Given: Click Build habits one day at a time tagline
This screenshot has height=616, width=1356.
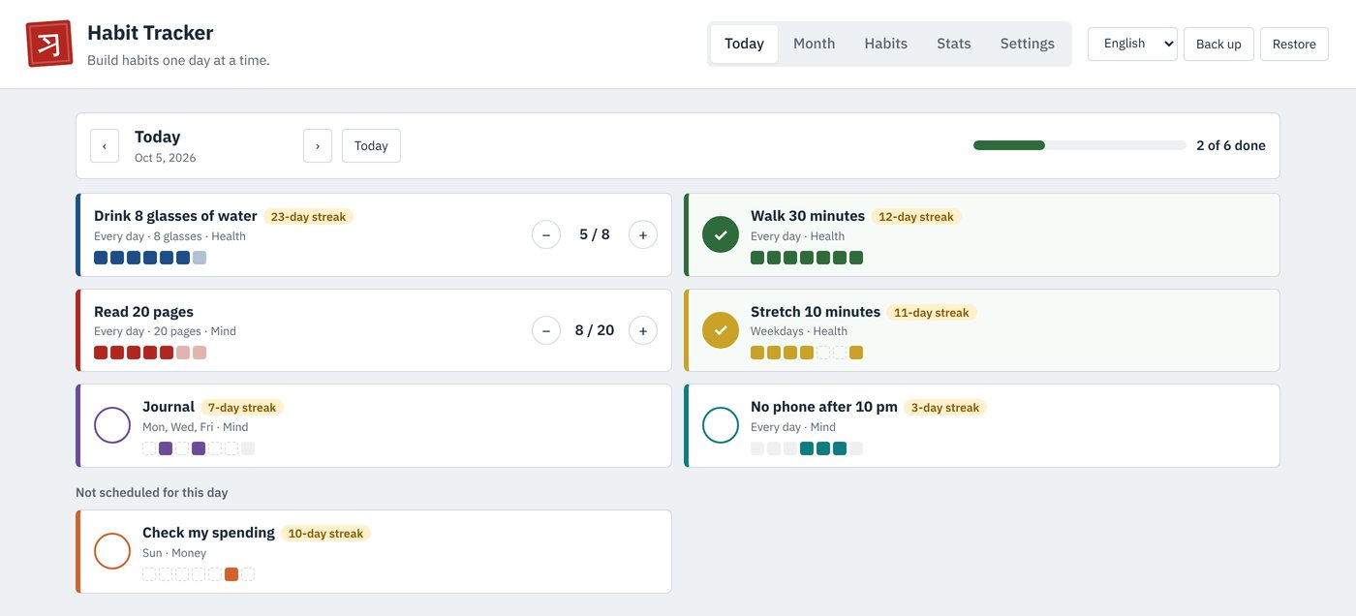Looking at the screenshot, I should (x=178, y=60).
